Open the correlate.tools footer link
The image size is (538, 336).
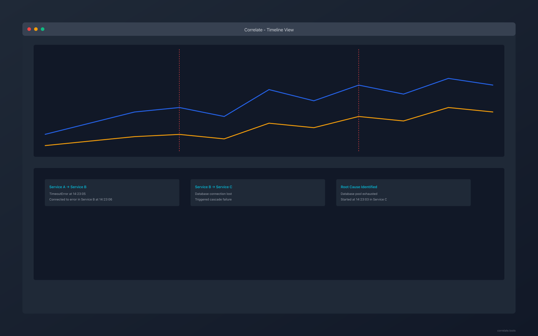(x=506, y=331)
